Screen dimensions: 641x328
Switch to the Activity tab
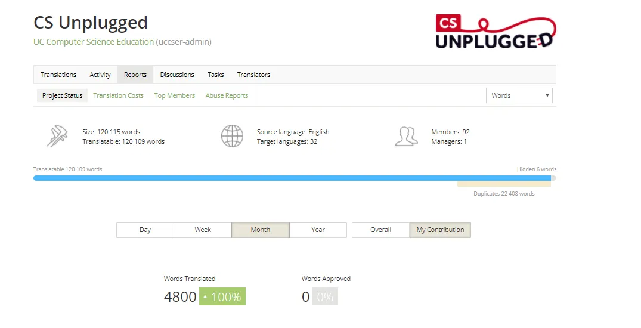(100, 75)
